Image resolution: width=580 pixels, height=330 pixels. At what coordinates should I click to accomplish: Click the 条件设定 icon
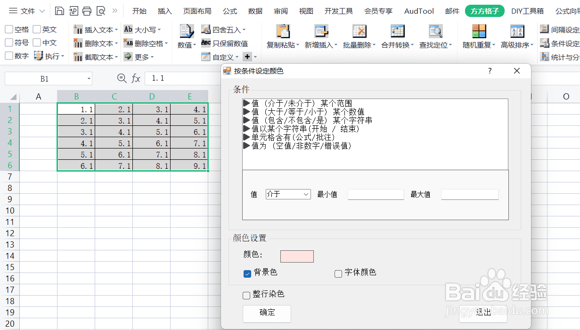544,43
